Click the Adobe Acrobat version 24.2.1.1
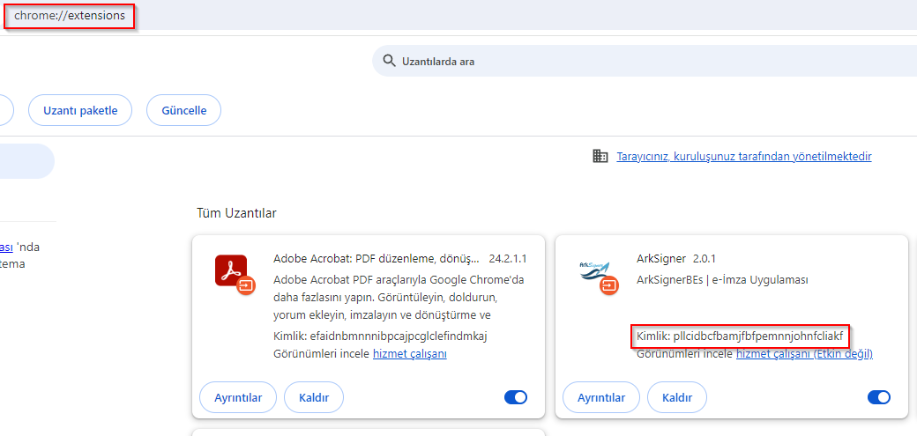This screenshot has width=917, height=436. tap(508, 258)
